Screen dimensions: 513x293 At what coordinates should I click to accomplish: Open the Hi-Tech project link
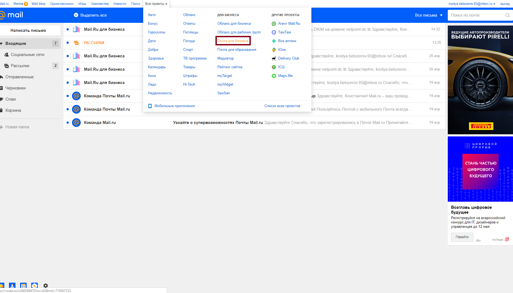189,85
